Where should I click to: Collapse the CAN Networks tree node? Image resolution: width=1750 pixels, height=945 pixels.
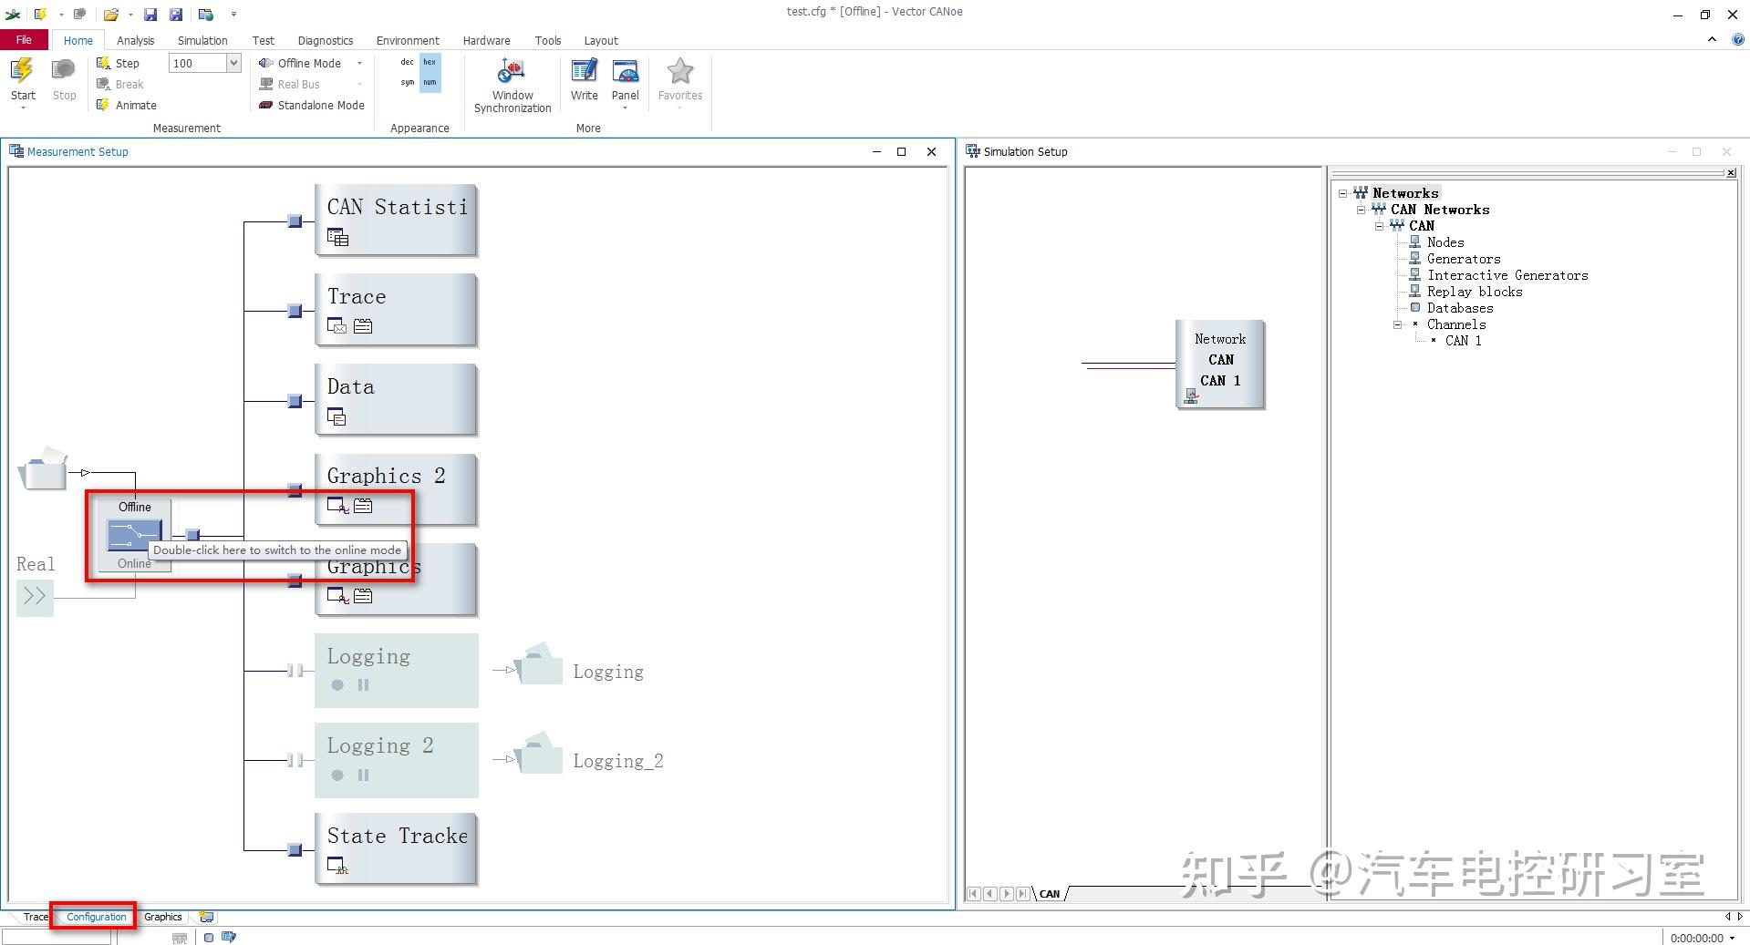1361,210
